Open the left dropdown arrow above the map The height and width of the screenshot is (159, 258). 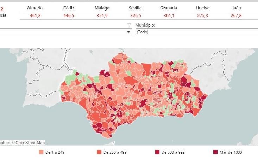click(x=129, y=32)
